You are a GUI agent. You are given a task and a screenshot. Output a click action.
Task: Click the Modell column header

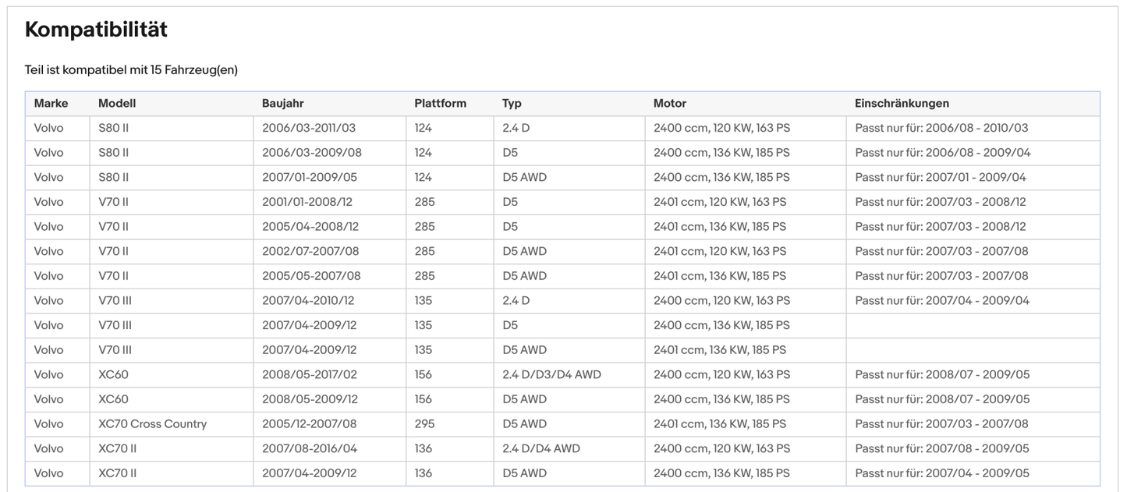[x=117, y=103]
